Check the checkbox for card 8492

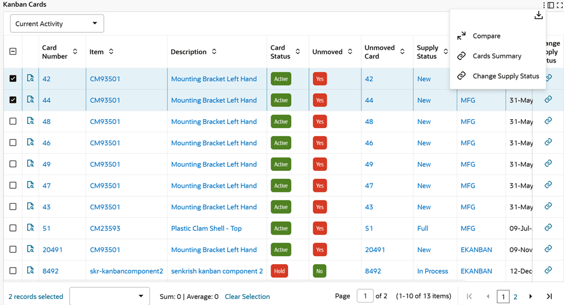tap(13, 271)
